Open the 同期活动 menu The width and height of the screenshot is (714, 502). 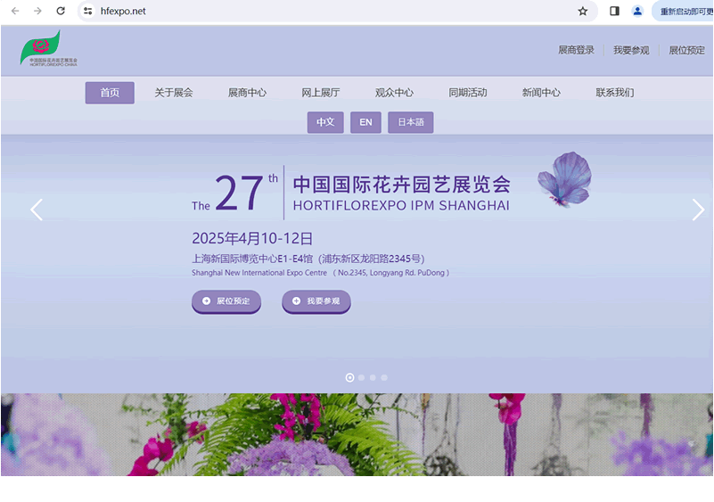pos(468,93)
